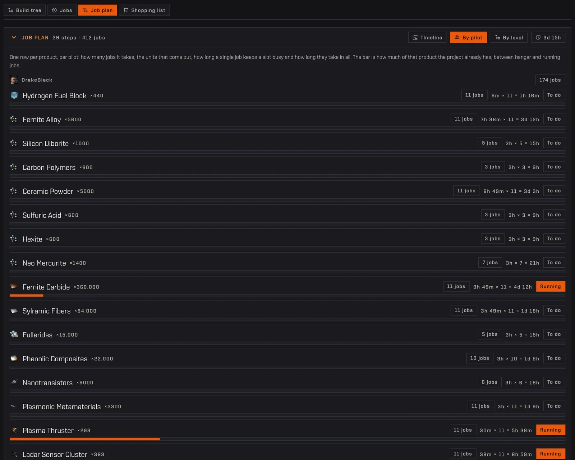Viewport: 575px width, 460px height.
Task: Switch grouping to By level
Action: pyautogui.click(x=509, y=37)
